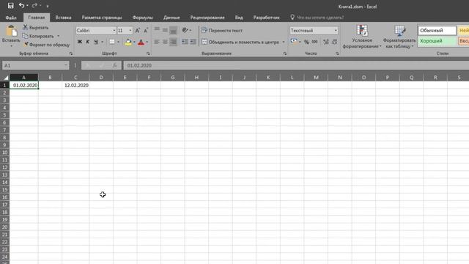Viewport: 469px width, 264px height.
Task: Align text left
Action: [157, 42]
